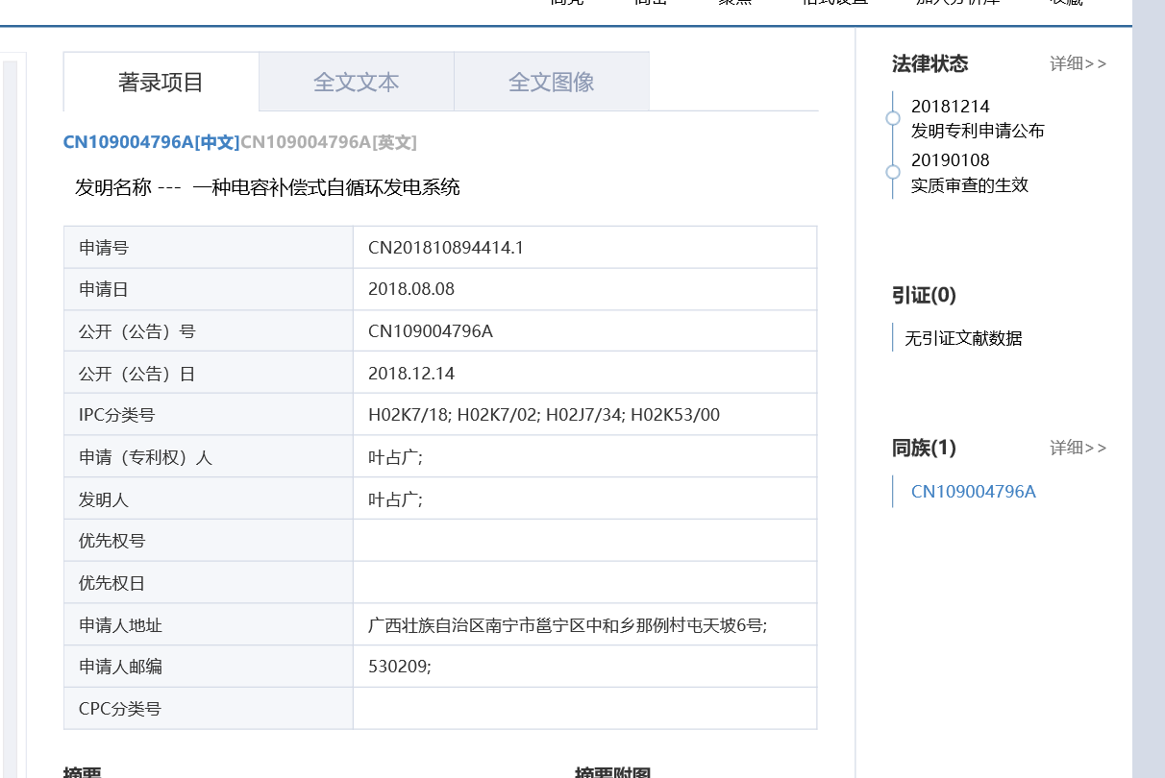Screen dimensions: 1165x778
Task: Click the 无引证文献数据 text
Action: tap(963, 338)
